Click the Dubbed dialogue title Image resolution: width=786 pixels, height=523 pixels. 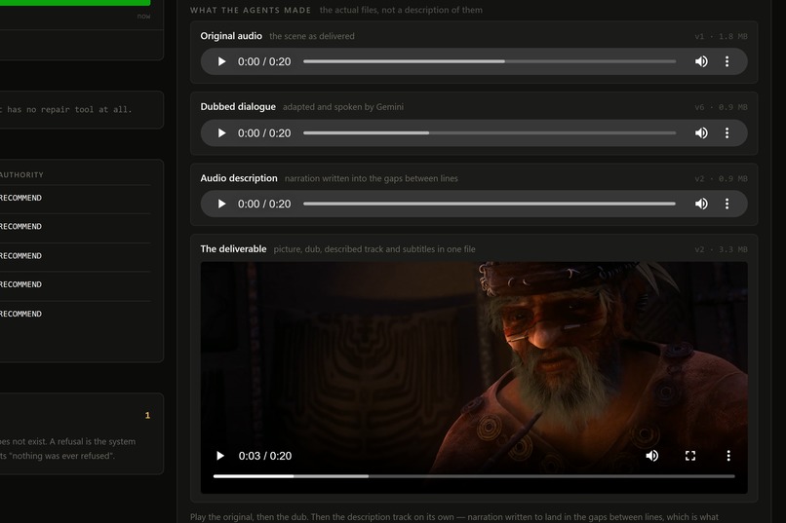238,106
